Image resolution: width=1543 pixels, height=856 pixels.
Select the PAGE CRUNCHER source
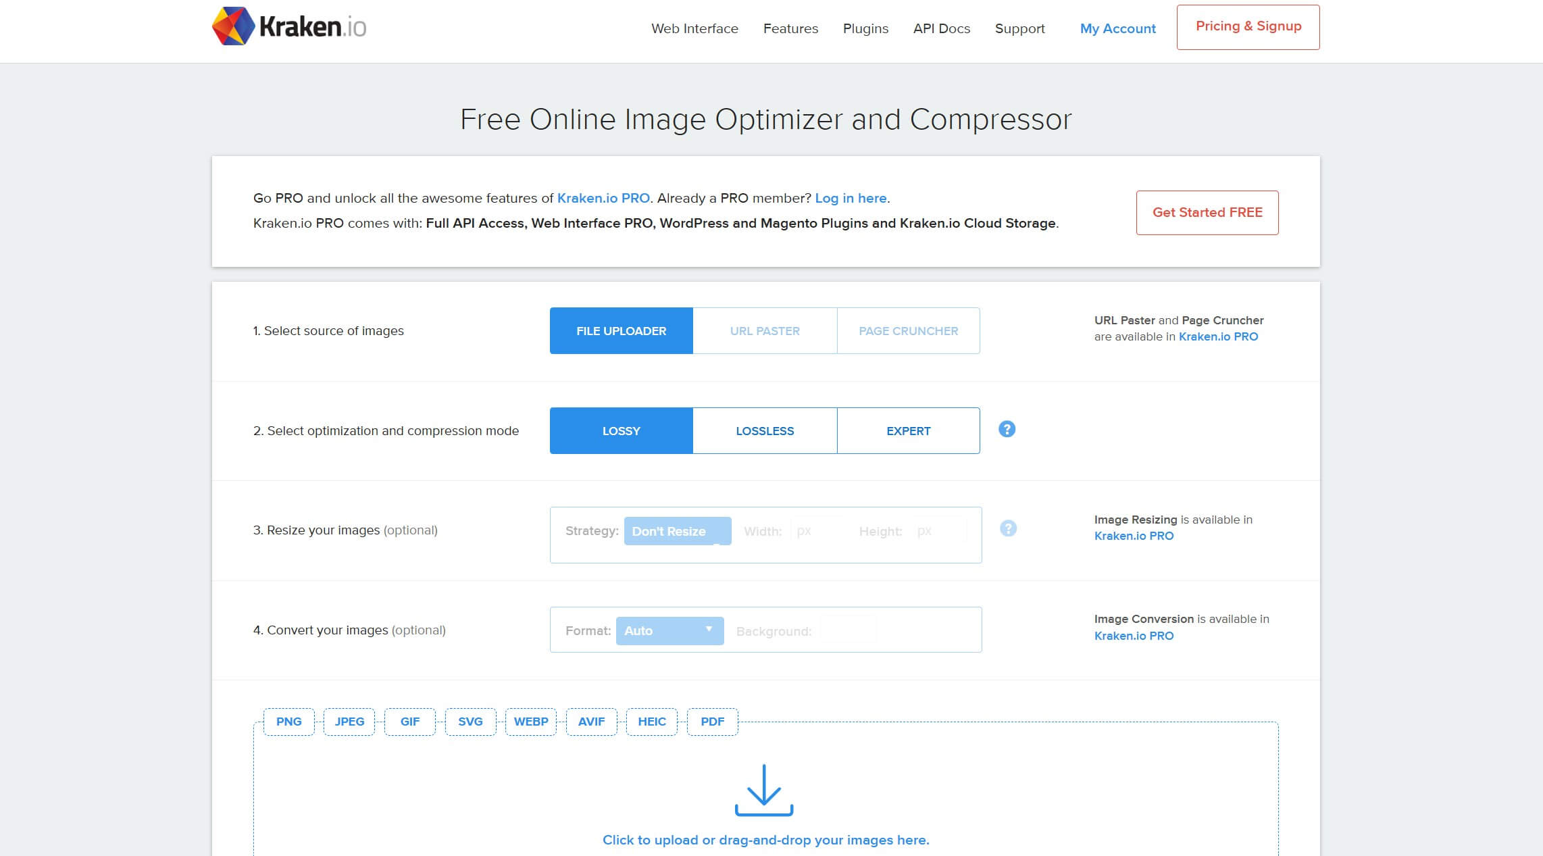(909, 331)
